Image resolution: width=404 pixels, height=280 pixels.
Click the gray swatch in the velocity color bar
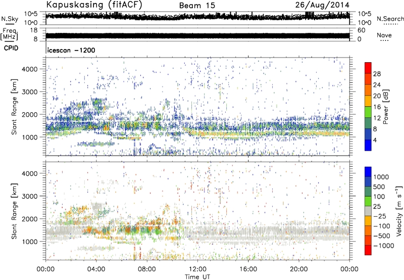(x=368, y=211)
